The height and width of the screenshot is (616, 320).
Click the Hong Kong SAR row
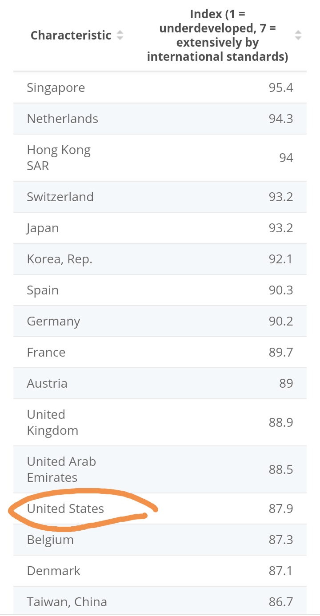pos(160,158)
